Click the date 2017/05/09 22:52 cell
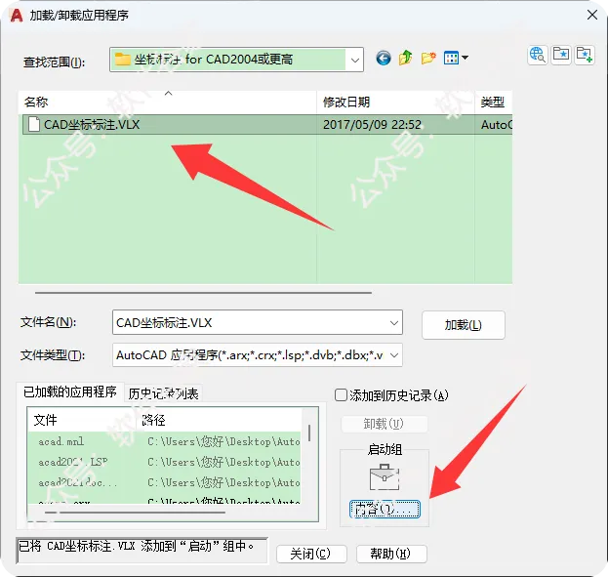Image resolution: width=608 pixels, height=577 pixels. pyautogui.click(x=372, y=125)
